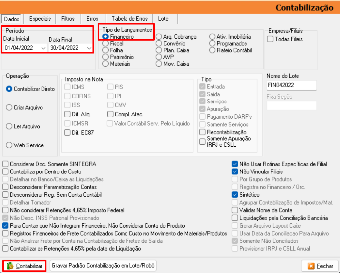Click the Nome do Lote input field

[x=291, y=85]
